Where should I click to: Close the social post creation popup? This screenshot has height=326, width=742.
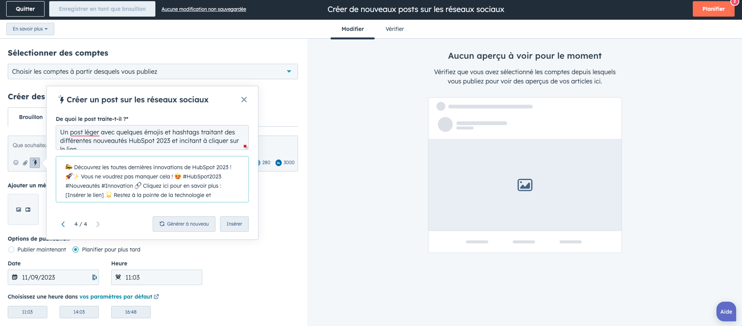(244, 99)
